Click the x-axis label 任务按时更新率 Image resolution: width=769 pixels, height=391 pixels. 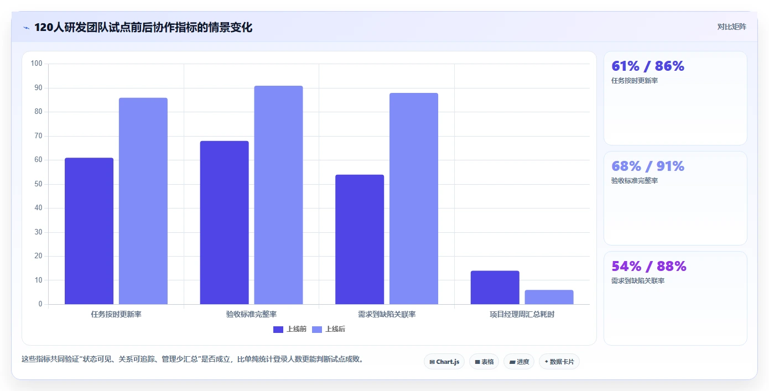pos(116,314)
